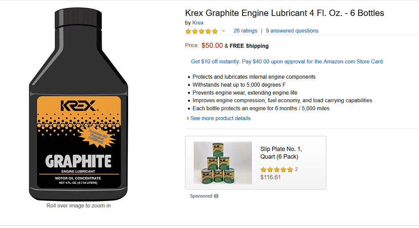Image resolution: width=419 pixels, height=228 pixels.
Task: Click the orange starburst badge on bottle
Action: pos(98,136)
